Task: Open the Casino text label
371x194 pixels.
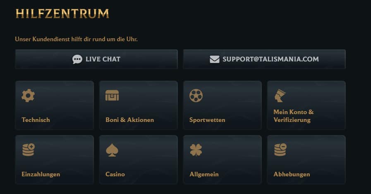Action: (x=115, y=174)
